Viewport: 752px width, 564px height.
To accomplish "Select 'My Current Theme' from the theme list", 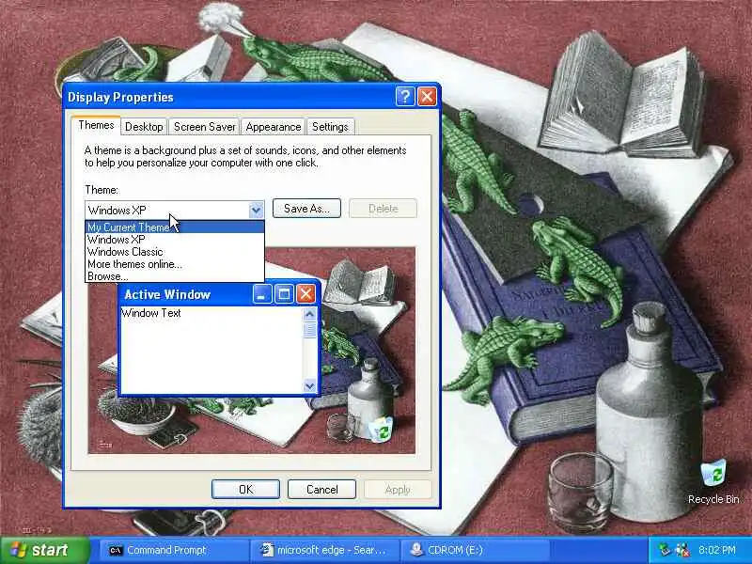I will click(175, 227).
